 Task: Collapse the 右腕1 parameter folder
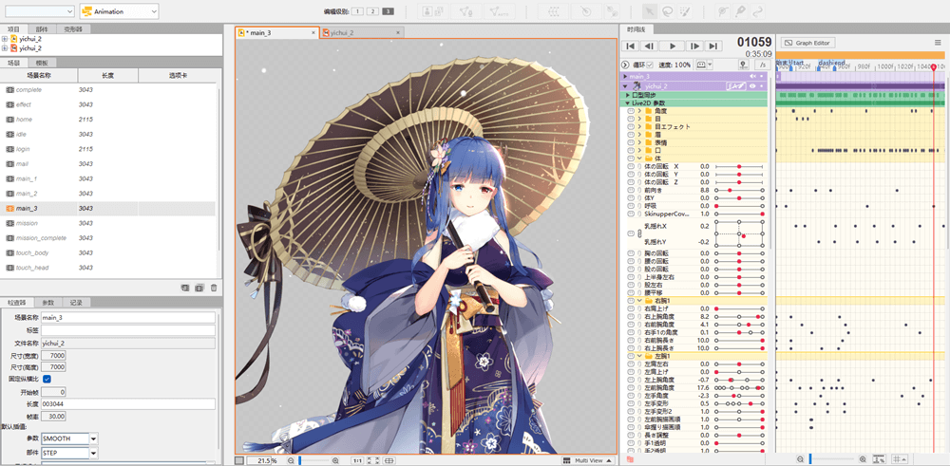(639, 300)
